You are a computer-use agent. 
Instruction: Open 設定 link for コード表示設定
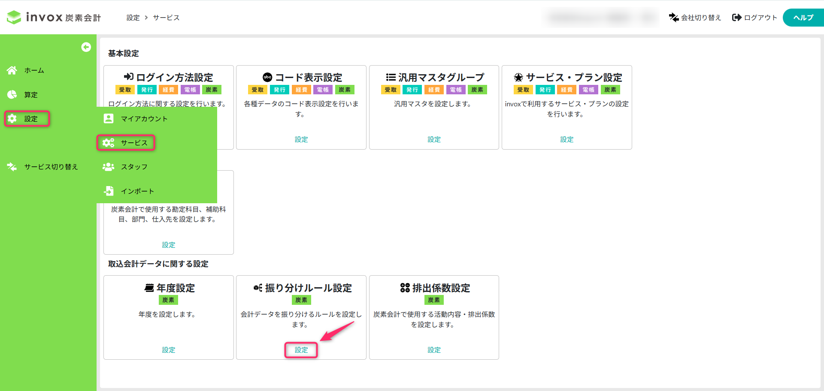pos(301,139)
